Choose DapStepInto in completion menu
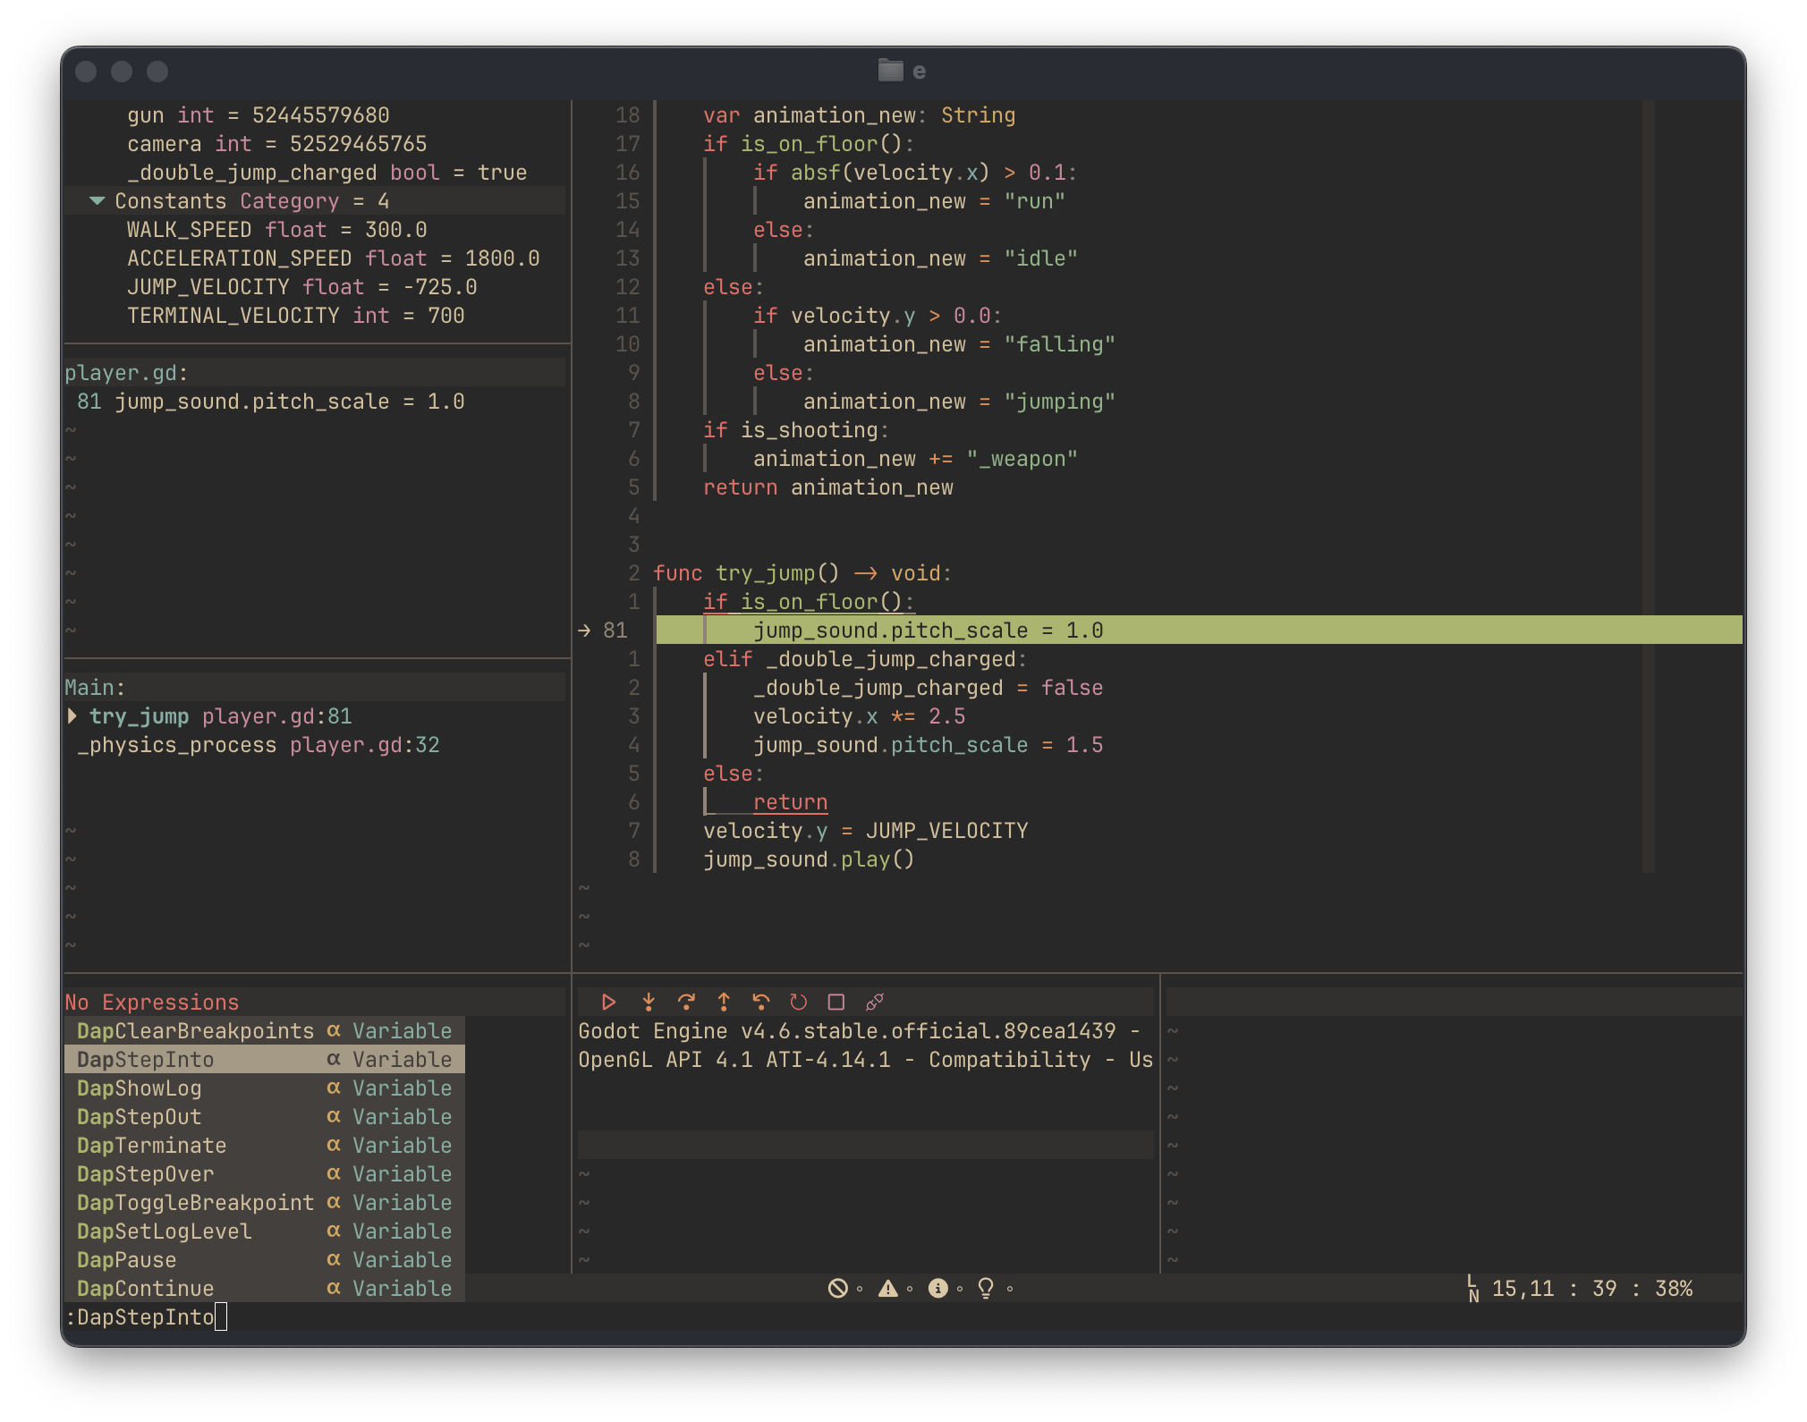The image size is (1807, 1422). coord(265,1059)
